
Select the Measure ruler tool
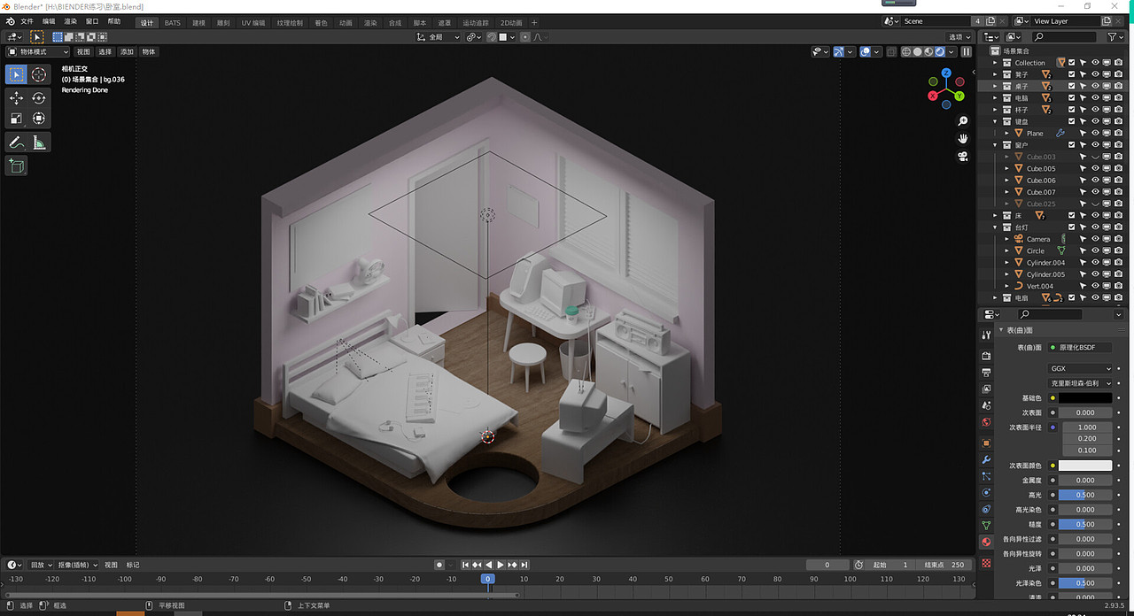click(x=39, y=142)
